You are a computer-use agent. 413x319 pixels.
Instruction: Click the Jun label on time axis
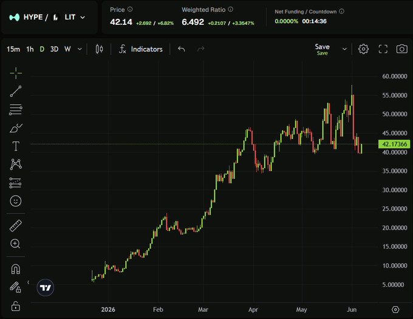[352, 309]
